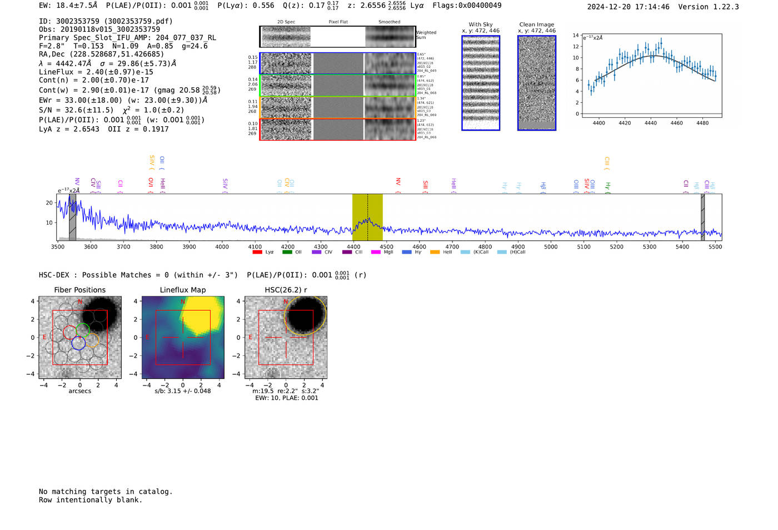Click the red OVI line marker
The image size is (778, 530).
(x=151, y=185)
